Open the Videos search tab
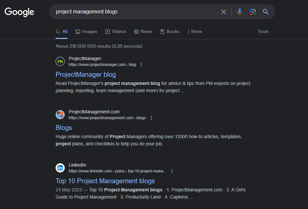The image size is (308, 209). click(115, 31)
